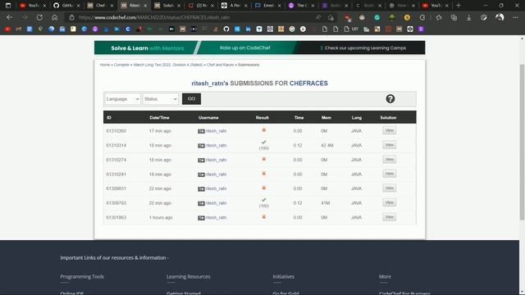Click the user profile avatar in toolbar
This screenshot has height=295, width=525.
[500, 17]
